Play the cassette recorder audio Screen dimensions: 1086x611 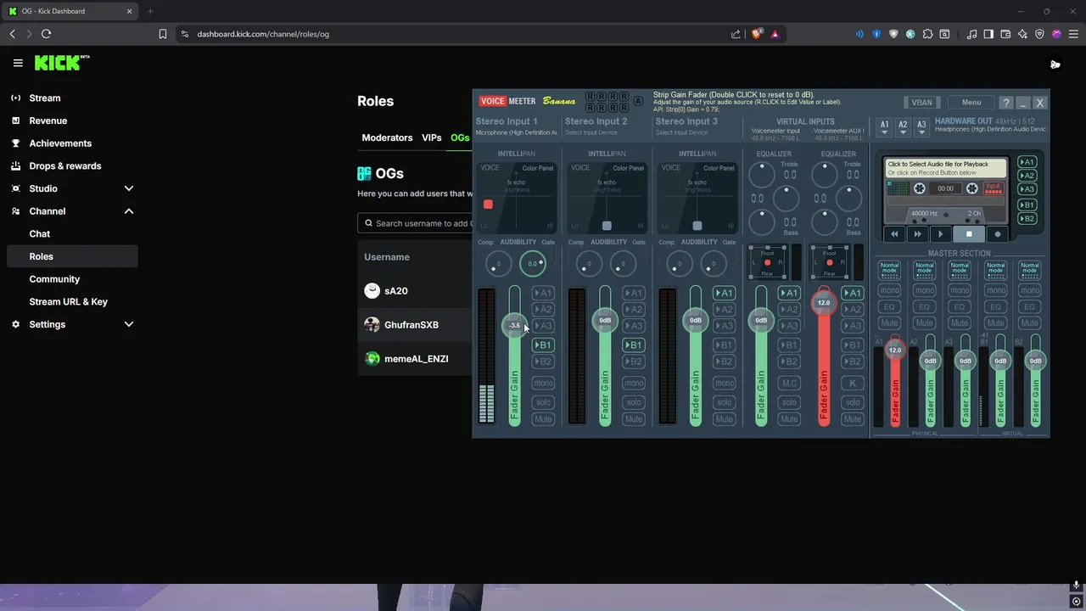pos(940,233)
